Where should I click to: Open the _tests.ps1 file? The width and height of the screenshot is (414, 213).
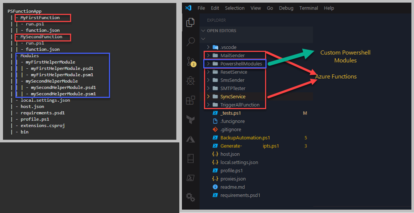[x=231, y=113]
